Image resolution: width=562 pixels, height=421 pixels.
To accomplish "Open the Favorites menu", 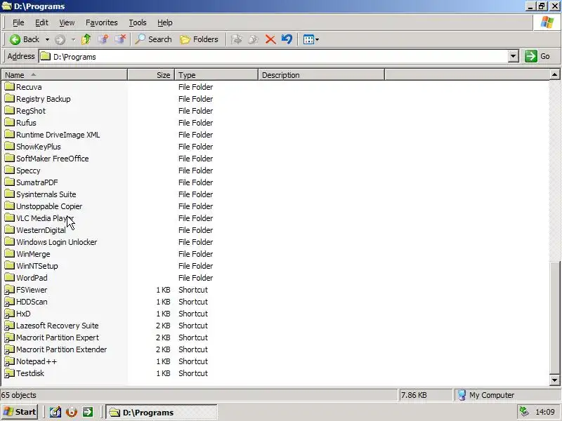I will 101,22.
